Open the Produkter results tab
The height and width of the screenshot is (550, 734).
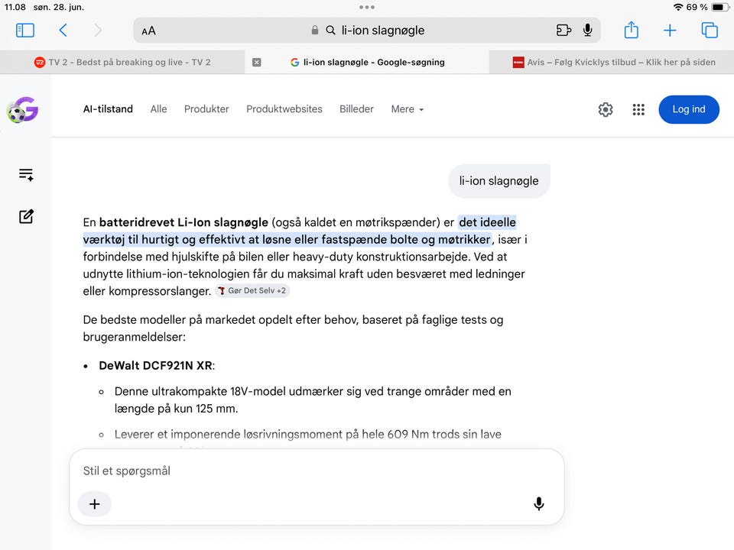coord(206,109)
